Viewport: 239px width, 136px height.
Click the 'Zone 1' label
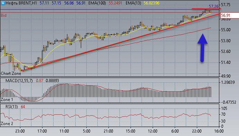(x=7, y=100)
